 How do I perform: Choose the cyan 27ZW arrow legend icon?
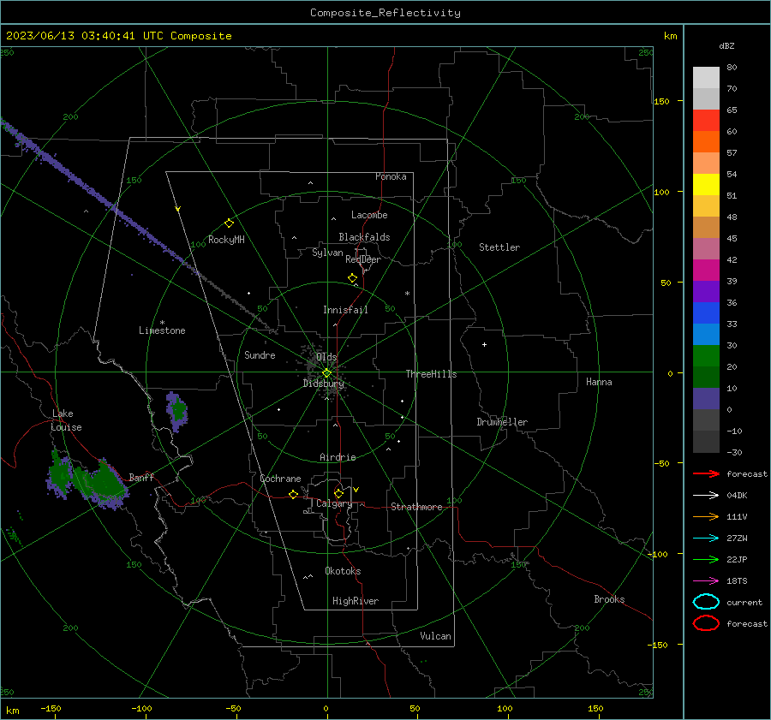(x=706, y=539)
